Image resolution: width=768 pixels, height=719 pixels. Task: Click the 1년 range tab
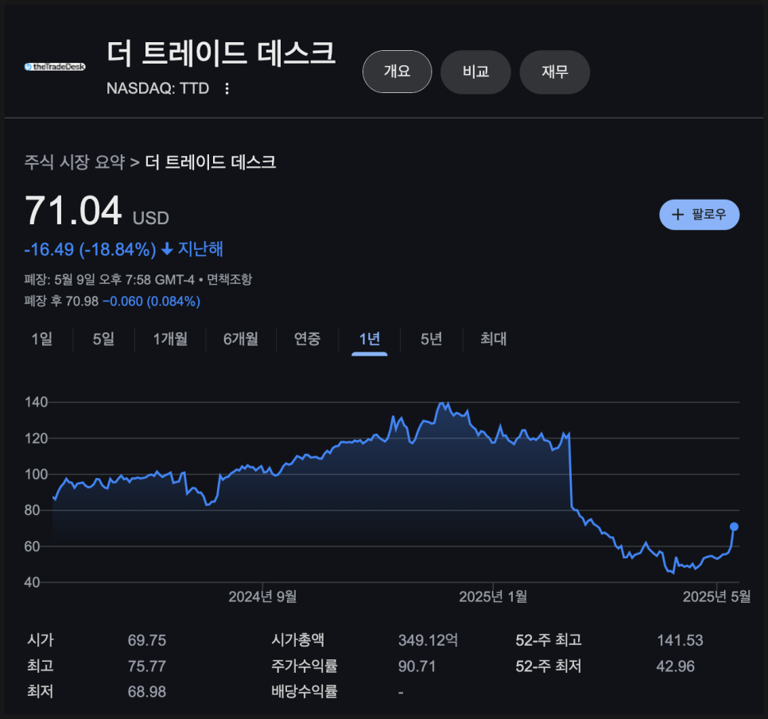370,339
